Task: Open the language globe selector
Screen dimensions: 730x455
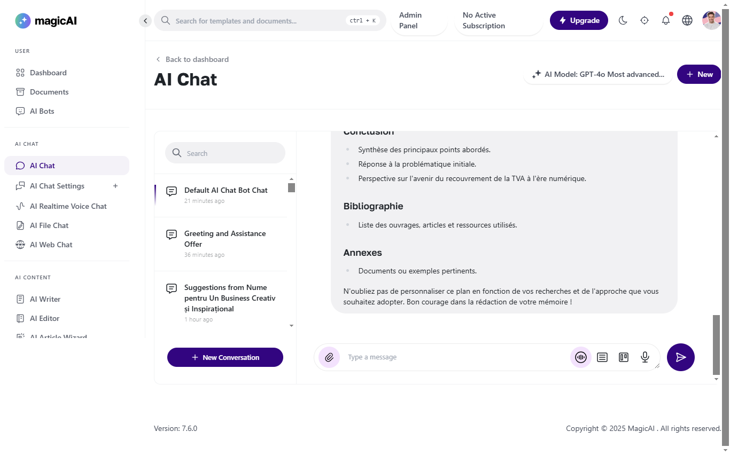Action: pos(687,20)
